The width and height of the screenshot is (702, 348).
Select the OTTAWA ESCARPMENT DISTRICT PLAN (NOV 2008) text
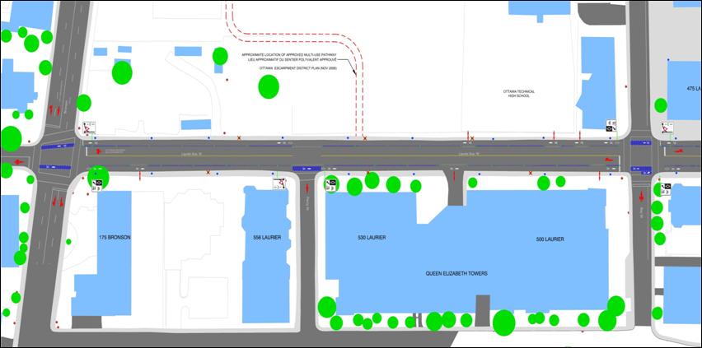point(297,68)
